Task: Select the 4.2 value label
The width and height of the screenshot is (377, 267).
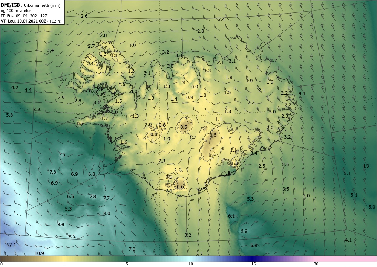Action: tap(15, 88)
